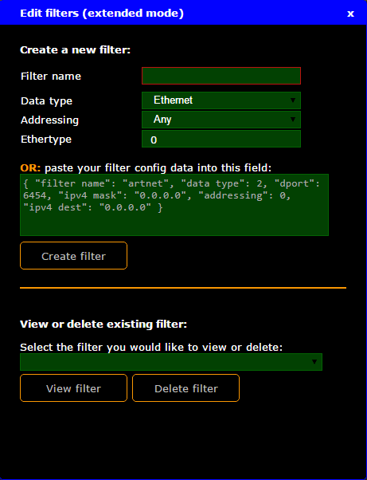This screenshot has height=480, width=367.
Task: Open the Data type dropdown showing Ethernet
Action: (221, 100)
